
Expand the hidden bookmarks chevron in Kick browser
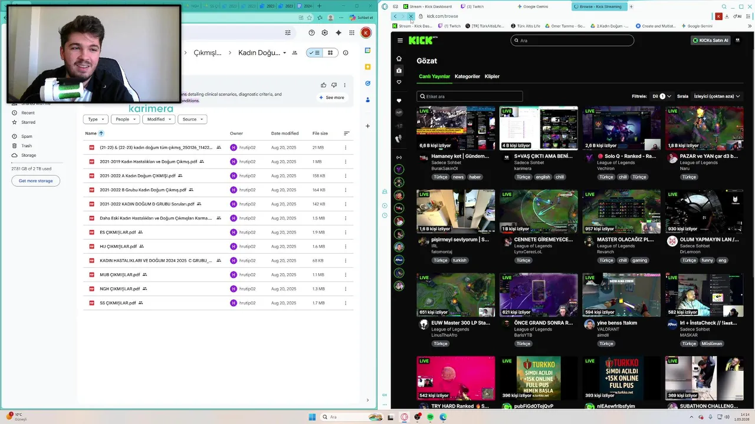pyautogui.click(x=750, y=26)
